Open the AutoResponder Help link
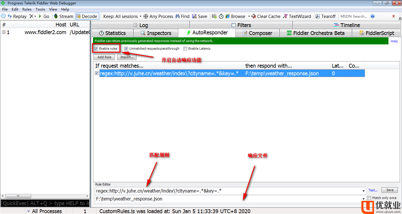Screen dimensions: 402x214 394,41
